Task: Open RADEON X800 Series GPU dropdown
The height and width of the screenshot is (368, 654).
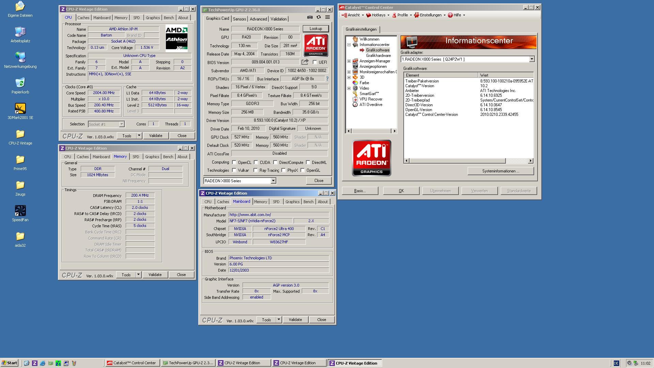Action: [273, 181]
